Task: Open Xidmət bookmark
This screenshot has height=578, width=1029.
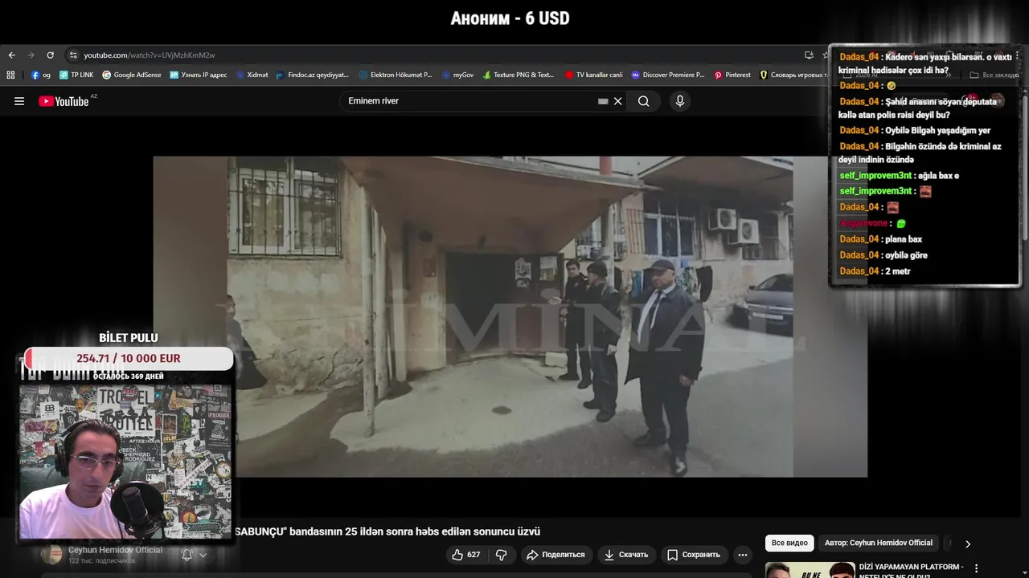Action: (x=252, y=75)
